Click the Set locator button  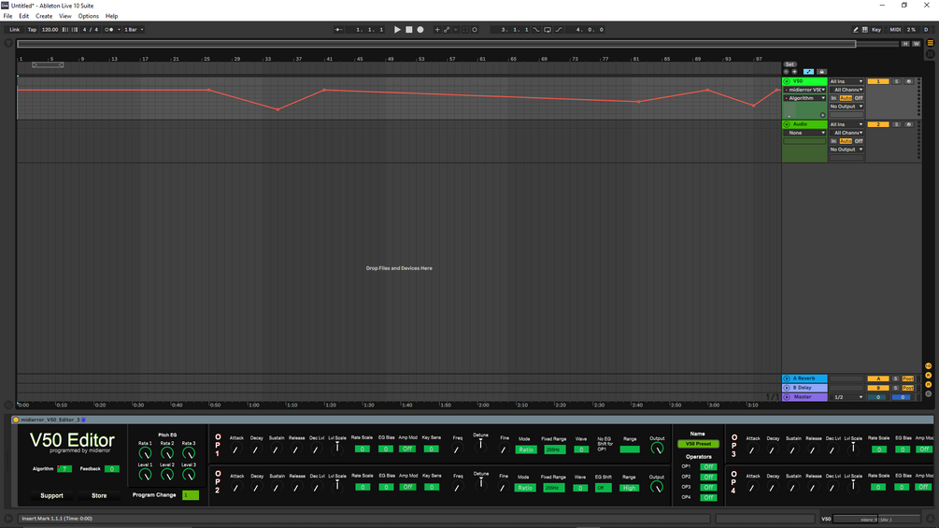(790, 64)
